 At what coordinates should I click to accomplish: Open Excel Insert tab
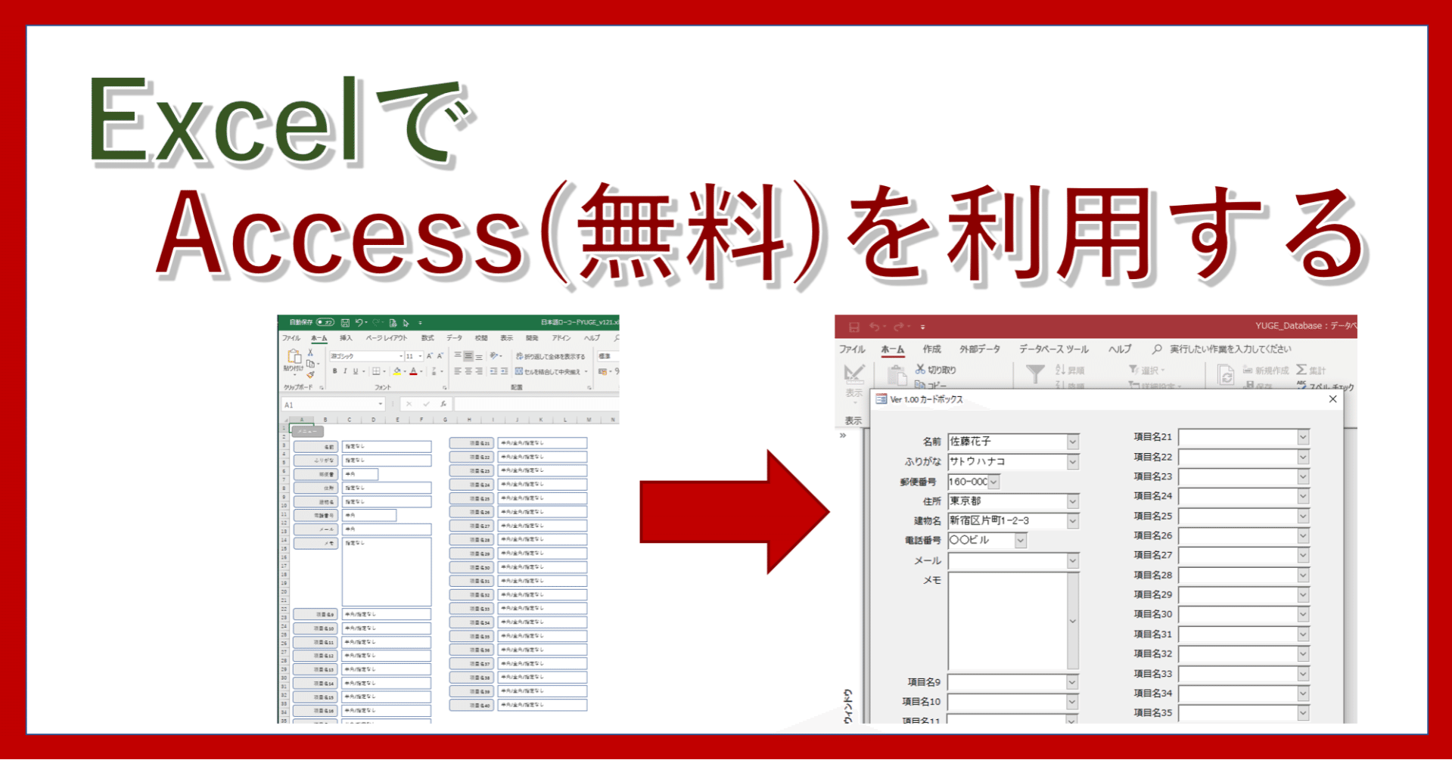point(346,338)
